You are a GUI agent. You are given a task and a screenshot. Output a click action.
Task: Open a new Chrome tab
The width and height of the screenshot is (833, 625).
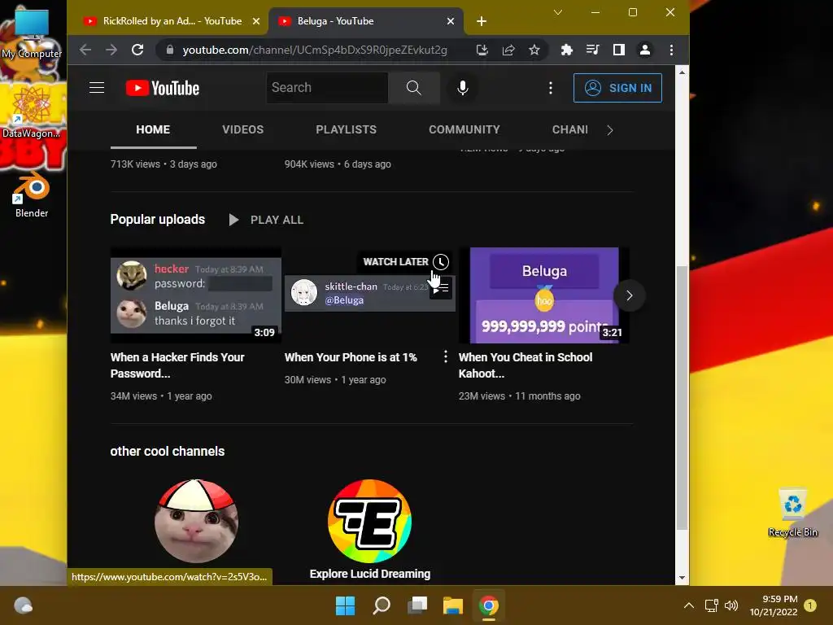click(x=482, y=21)
